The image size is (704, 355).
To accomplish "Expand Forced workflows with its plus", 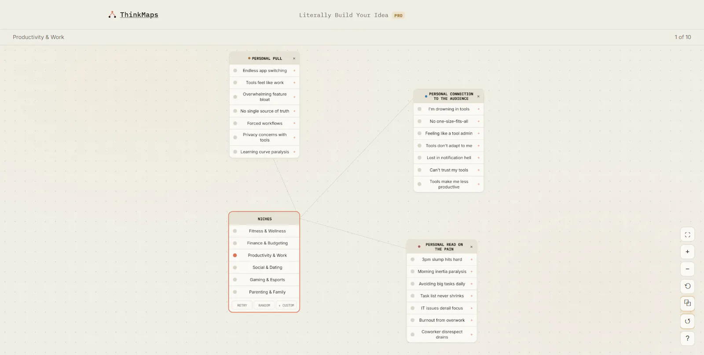I will 294,123.
